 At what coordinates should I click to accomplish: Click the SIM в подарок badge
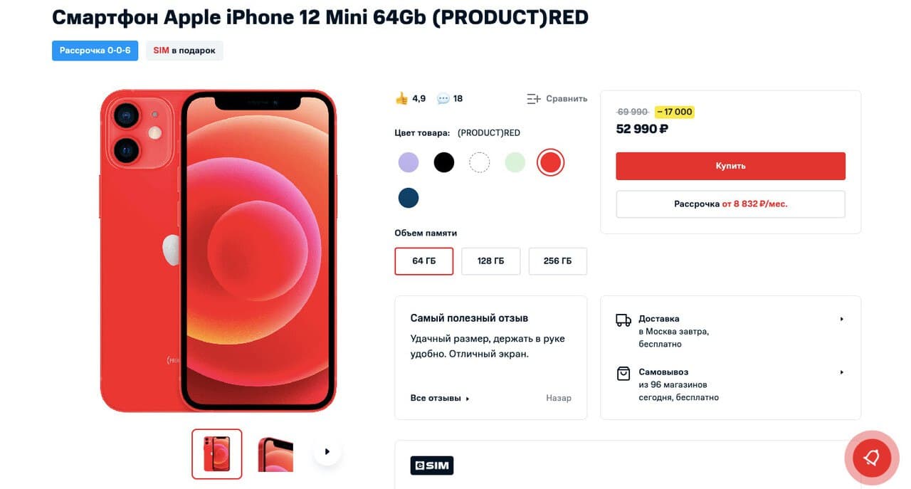click(184, 51)
